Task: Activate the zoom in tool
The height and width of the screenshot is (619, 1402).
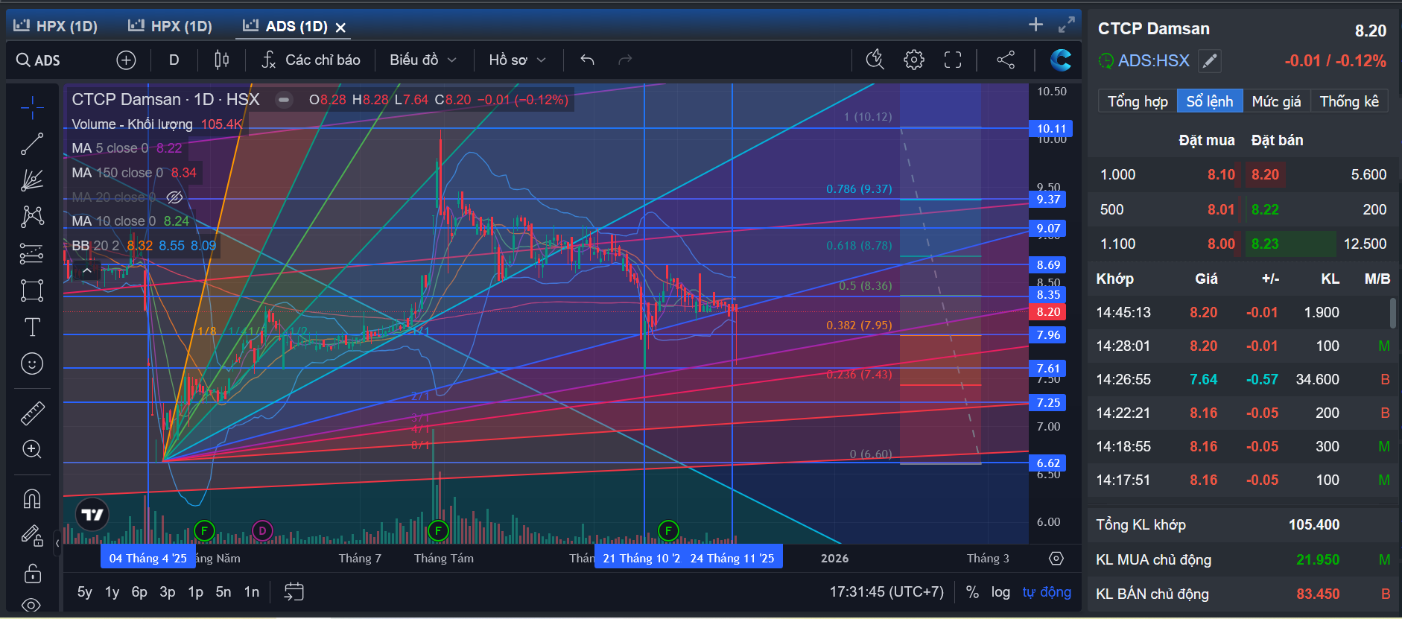Action: [x=32, y=449]
